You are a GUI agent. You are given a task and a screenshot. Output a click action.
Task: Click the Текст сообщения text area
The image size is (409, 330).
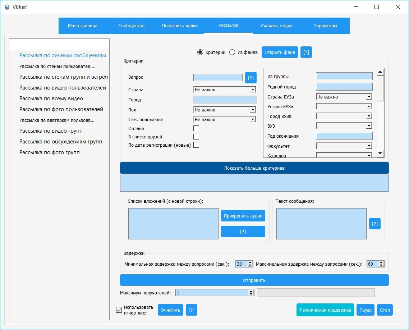[x=321, y=224]
